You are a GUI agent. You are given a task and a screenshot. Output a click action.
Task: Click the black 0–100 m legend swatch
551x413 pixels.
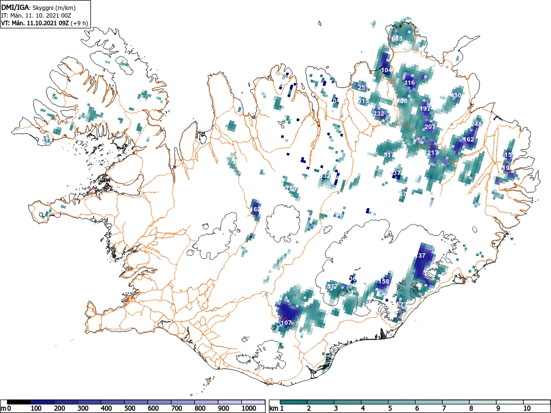coord(19,402)
